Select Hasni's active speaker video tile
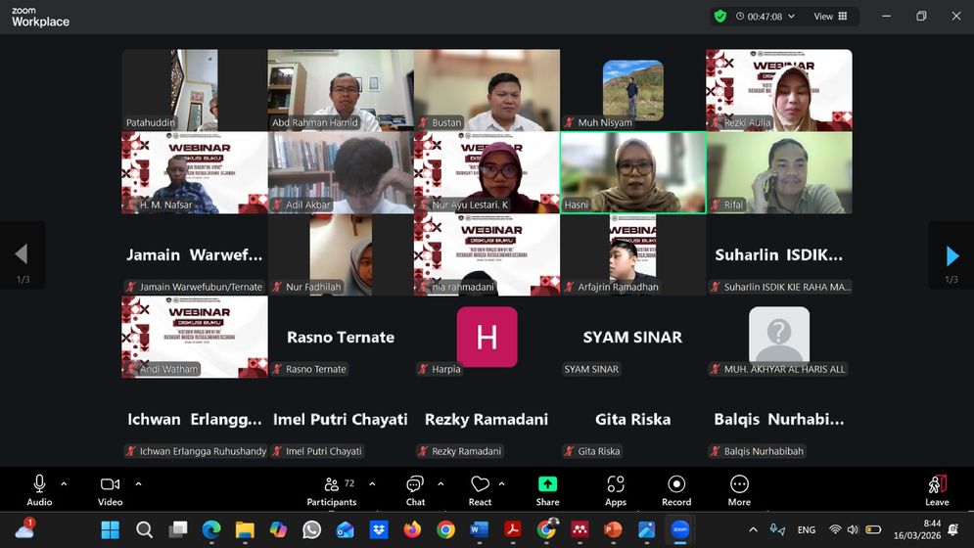Viewport: 974px width, 548px height. pos(632,172)
